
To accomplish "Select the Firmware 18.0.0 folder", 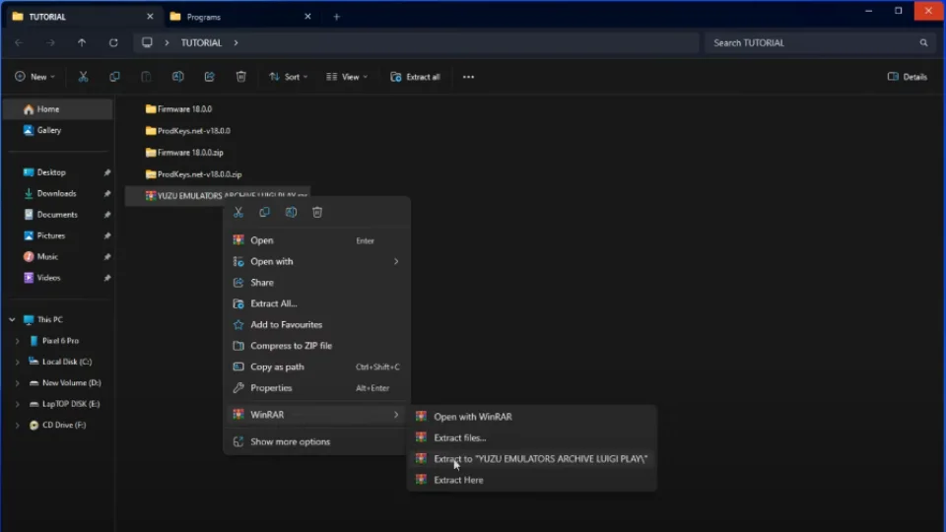I will coord(178,109).
